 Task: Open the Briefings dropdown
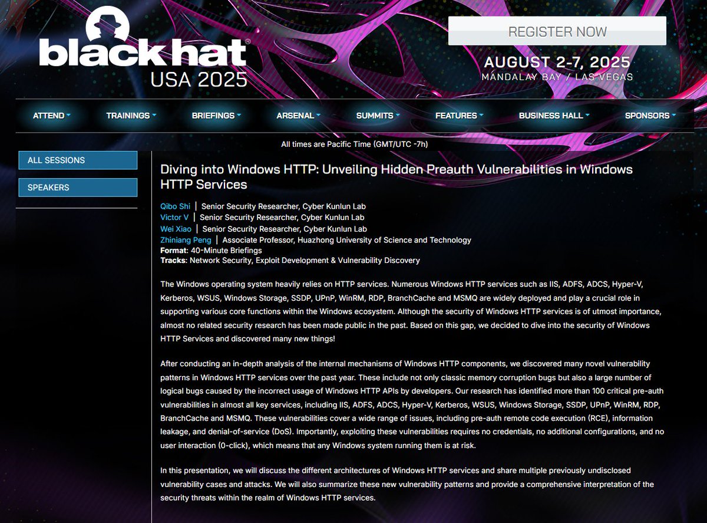pos(216,116)
